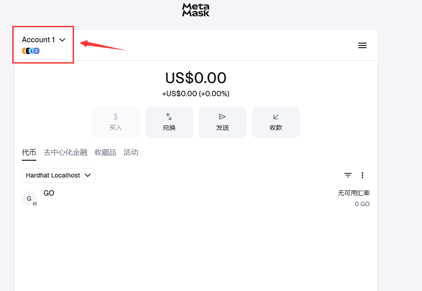Click the 买入 (Buy) button
Screen dimensions: 422x291
116,123
